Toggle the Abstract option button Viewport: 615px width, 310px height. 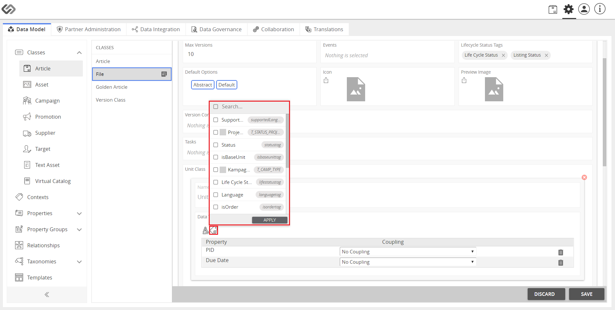coord(203,85)
